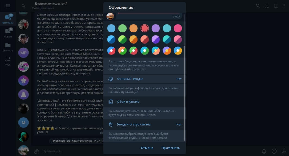Open the three-dot more options menu
This screenshot has height=156, width=289.
pyautogui.click(x=284, y=6)
